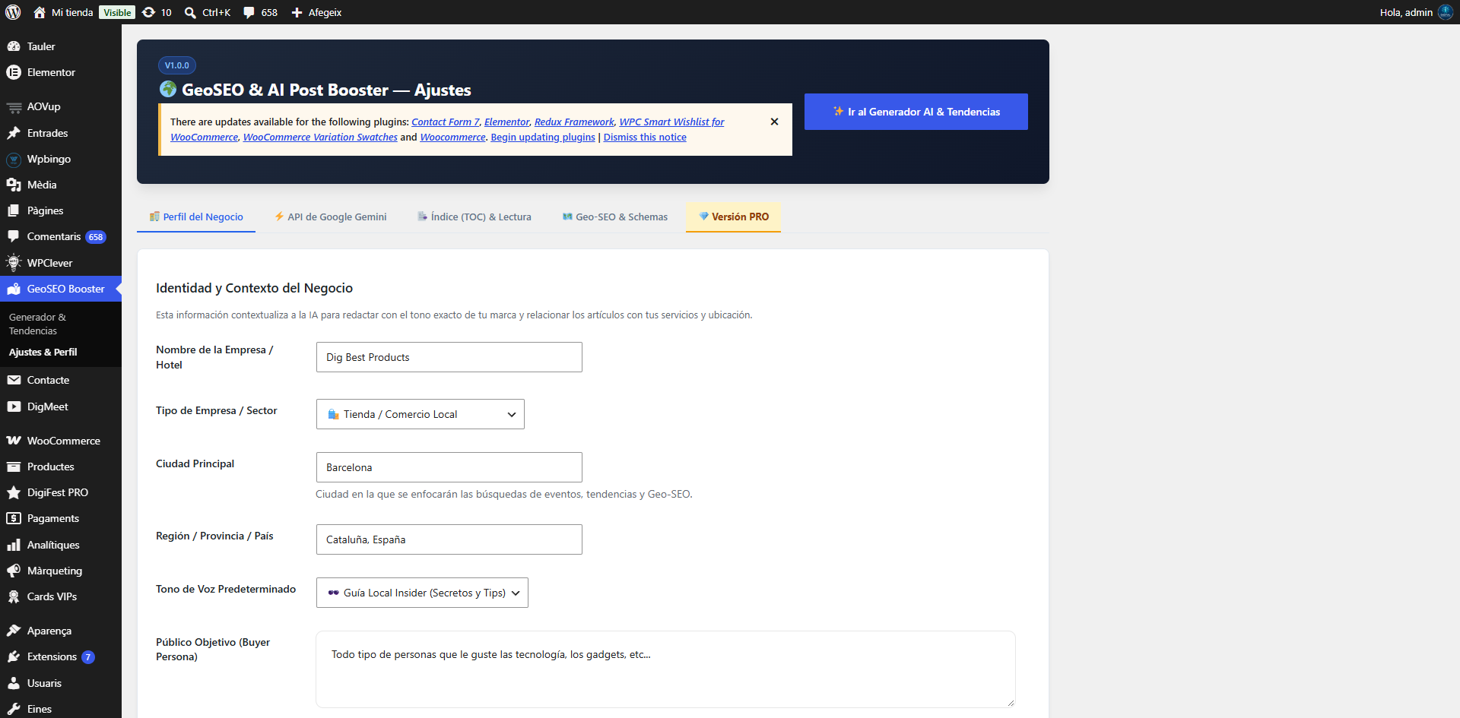1460x718 pixels.
Task: Click the Mèdia library icon
Action: point(14,185)
